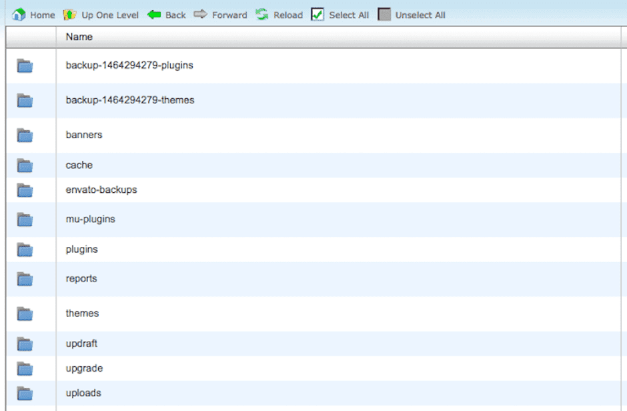Click the reports folder icon
This screenshot has height=411, width=627.
tap(25, 279)
